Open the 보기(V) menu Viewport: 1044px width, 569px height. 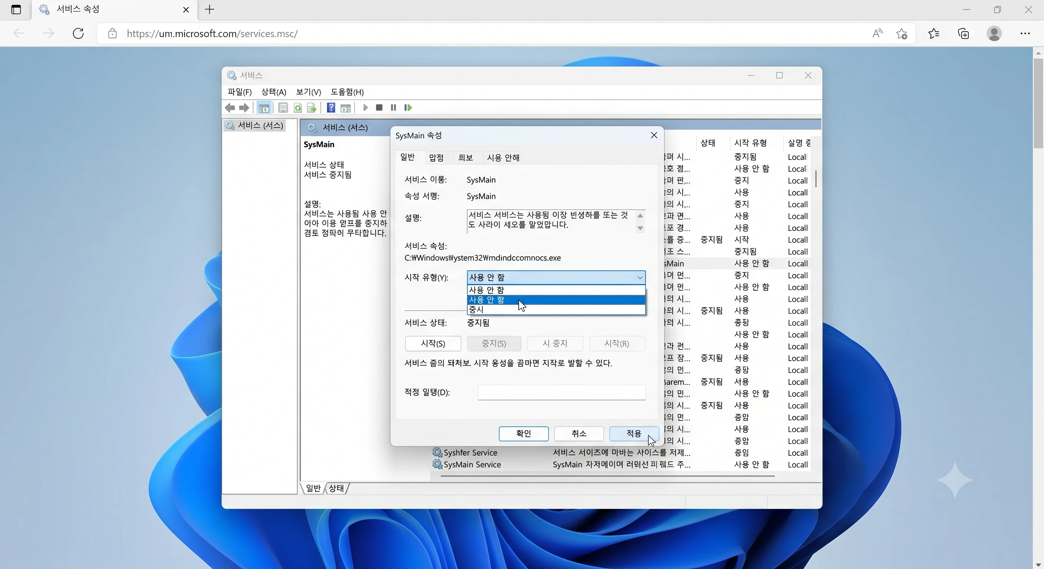[308, 92]
